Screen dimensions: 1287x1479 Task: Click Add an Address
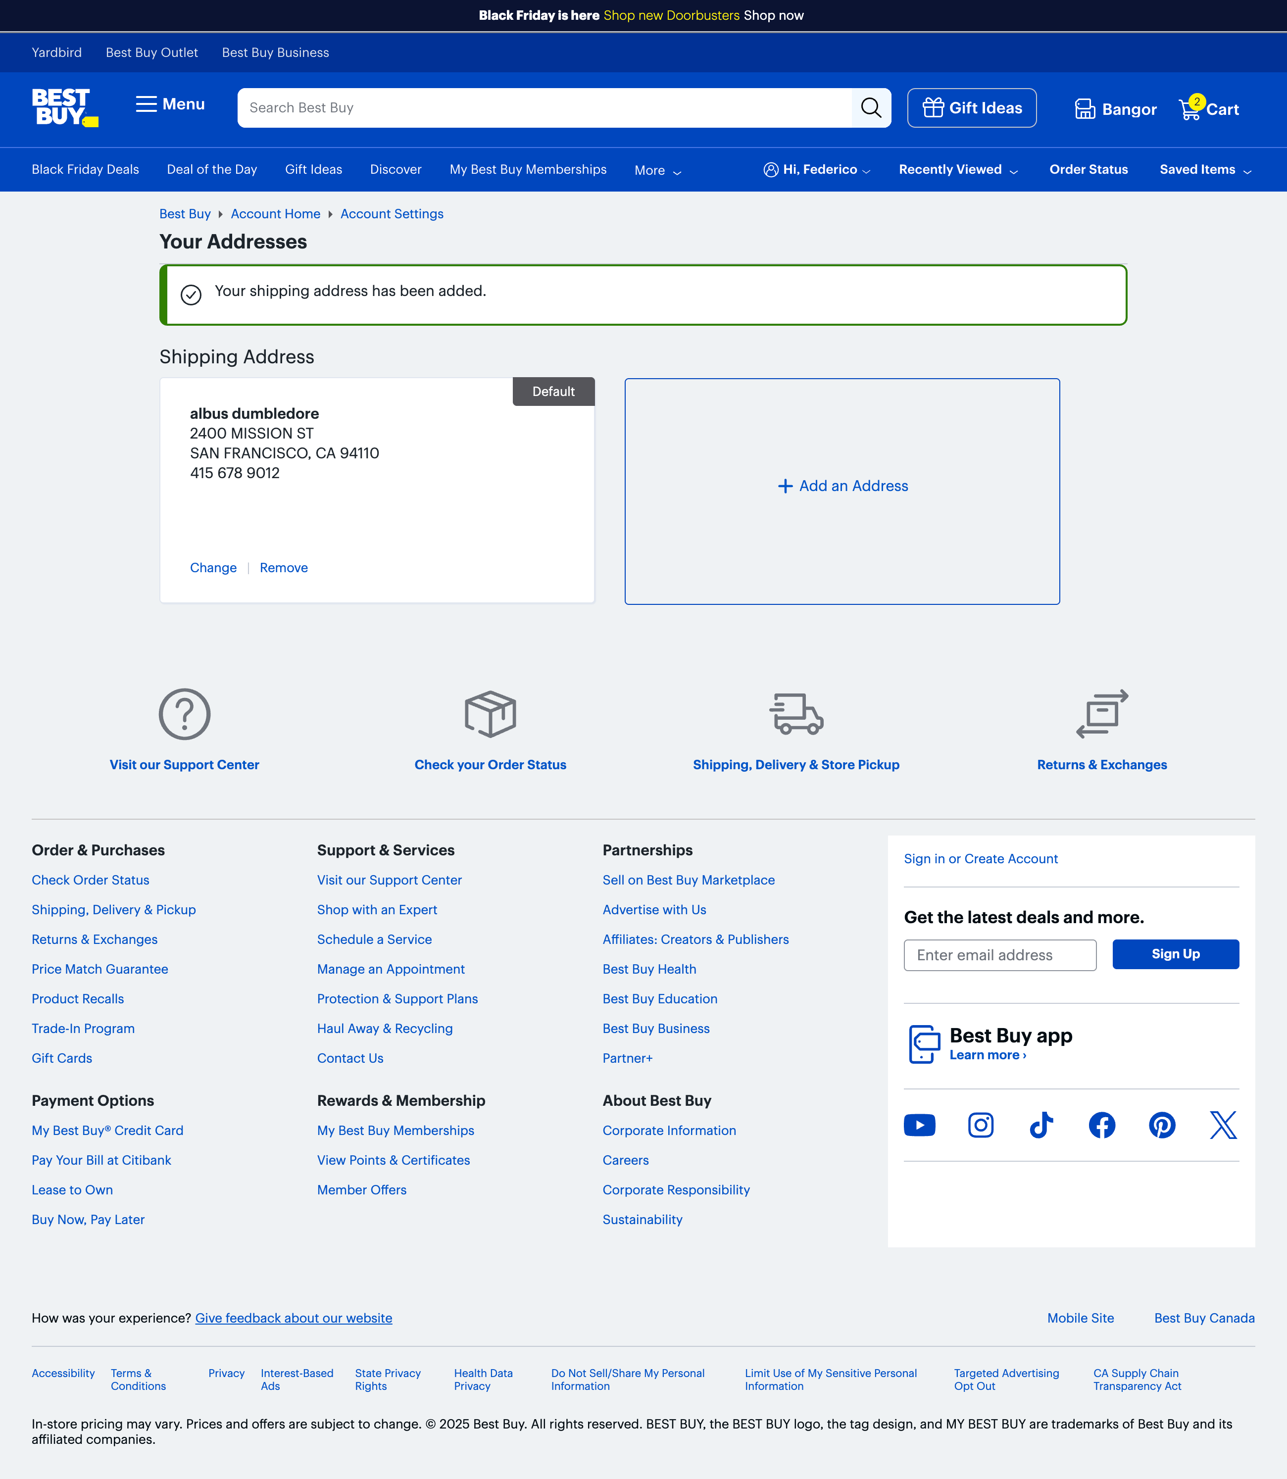(842, 486)
